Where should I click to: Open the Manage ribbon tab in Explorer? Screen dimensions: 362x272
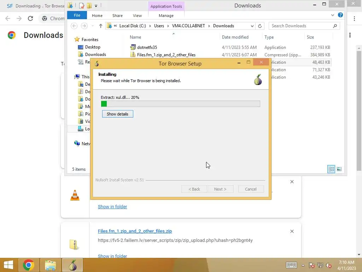point(166,16)
